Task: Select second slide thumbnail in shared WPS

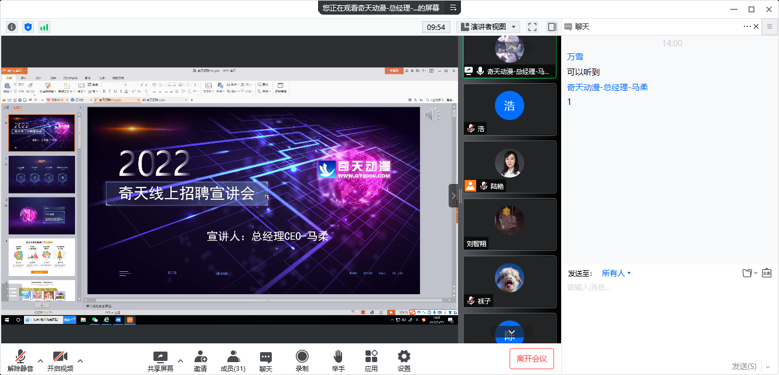Action: point(42,174)
